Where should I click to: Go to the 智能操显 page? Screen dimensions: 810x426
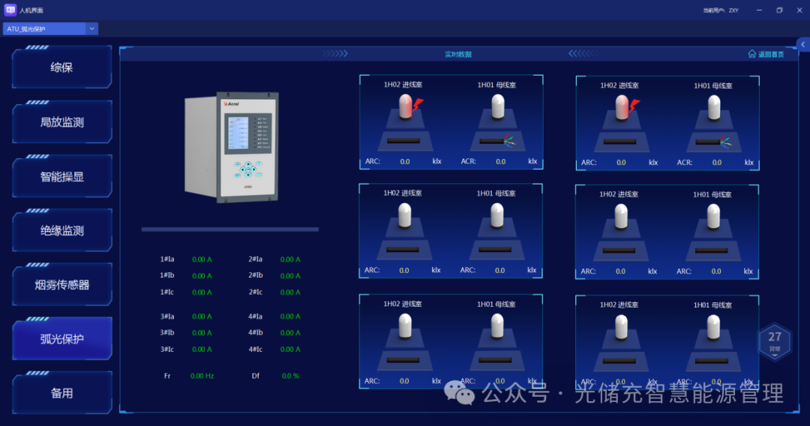click(61, 177)
